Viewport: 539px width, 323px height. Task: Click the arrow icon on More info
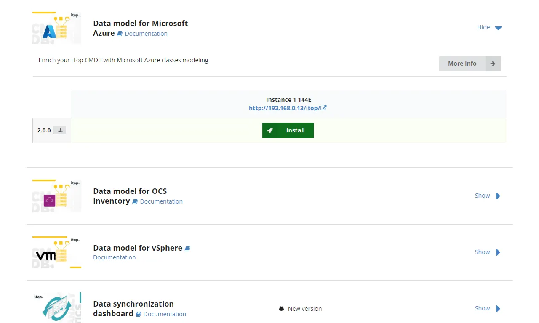[x=493, y=64]
